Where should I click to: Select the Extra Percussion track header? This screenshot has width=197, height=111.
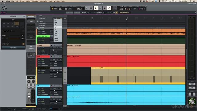tap(43, 68)
